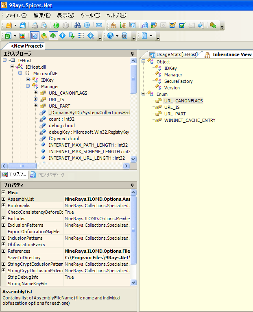Select debugKey field in explorer tree
The width and height of the screenshot is (253, 312).
click(x=89, y=132)
